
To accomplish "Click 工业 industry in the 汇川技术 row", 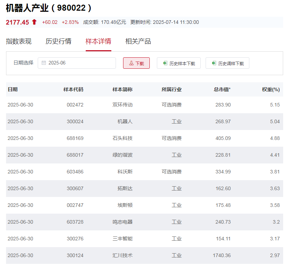I will pyautogui.click(x=176, y=255).
